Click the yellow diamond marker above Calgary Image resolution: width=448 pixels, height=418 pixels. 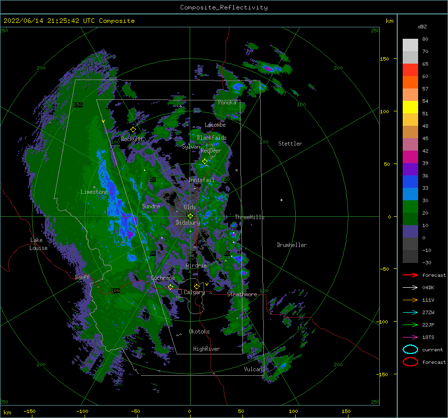197,286
